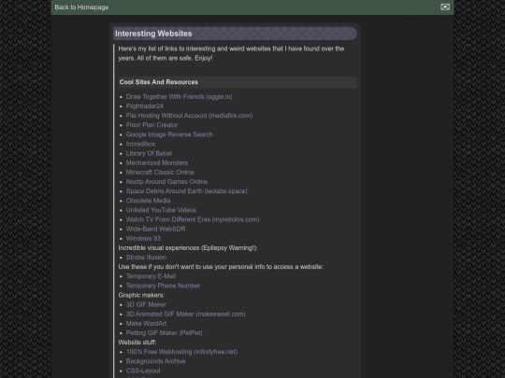The width and height of the screenshot is (505, 378).
Task: Click the Graphic makers: label
Action: tap(141, 295)
